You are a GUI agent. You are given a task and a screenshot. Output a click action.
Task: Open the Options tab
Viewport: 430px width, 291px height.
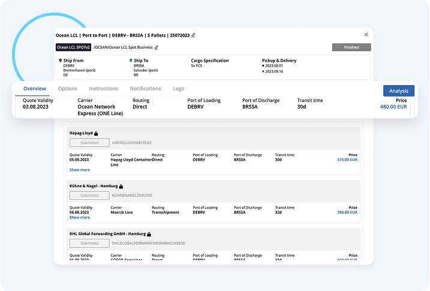(67, 89)
